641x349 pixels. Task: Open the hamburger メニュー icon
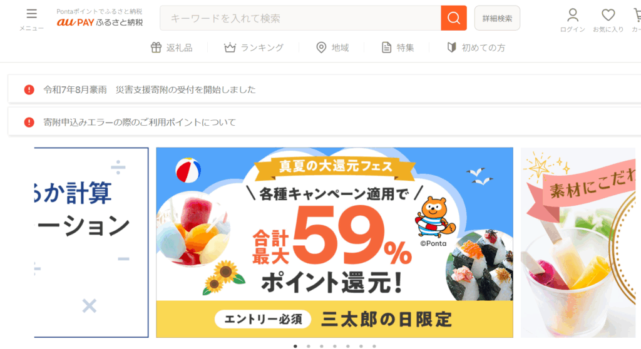[31, 19]
